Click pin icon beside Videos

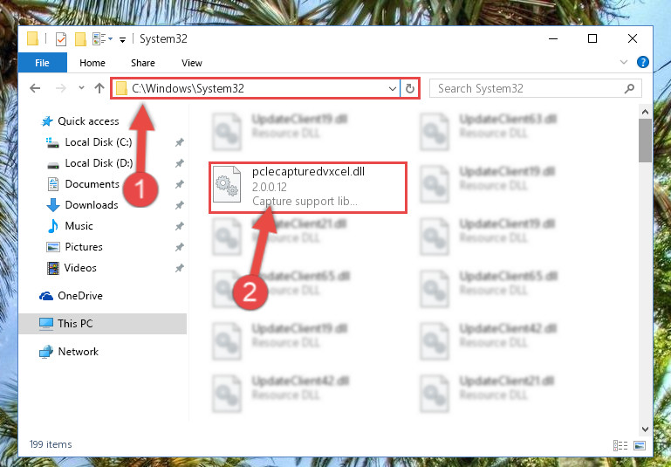179,268
